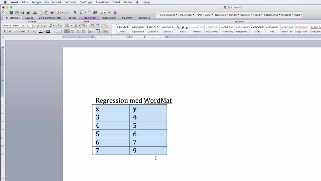Align text right

pos(78,31)
